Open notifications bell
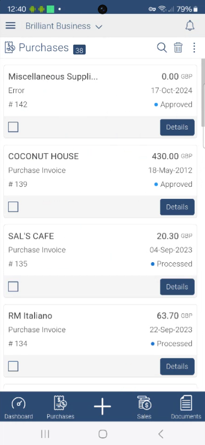 tap(190, 26)
